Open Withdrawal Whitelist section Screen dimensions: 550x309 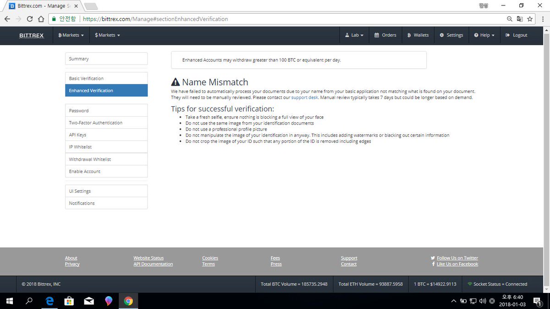(106, 159)
